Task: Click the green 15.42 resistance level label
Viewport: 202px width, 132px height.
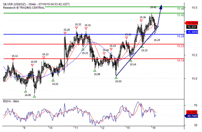Action: click(x=180, y=15)
